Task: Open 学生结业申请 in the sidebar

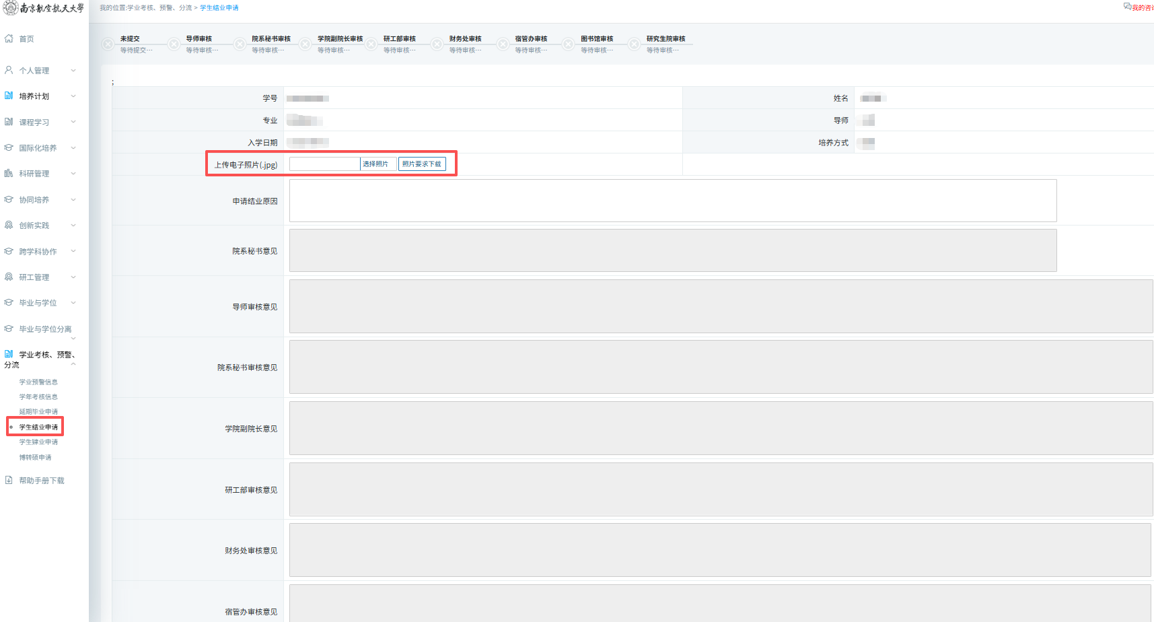Action: click(38, 427)
